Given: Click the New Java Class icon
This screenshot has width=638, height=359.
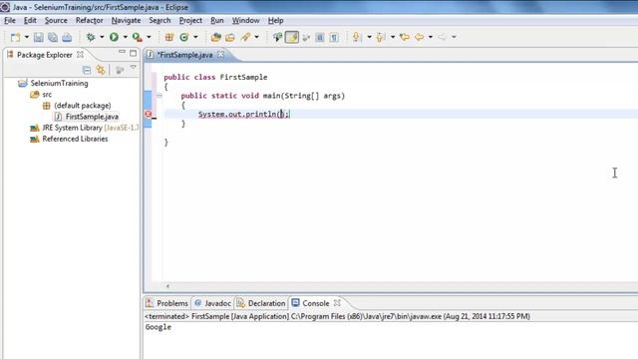Looking at the screenshot, I should tap(184, 38).
